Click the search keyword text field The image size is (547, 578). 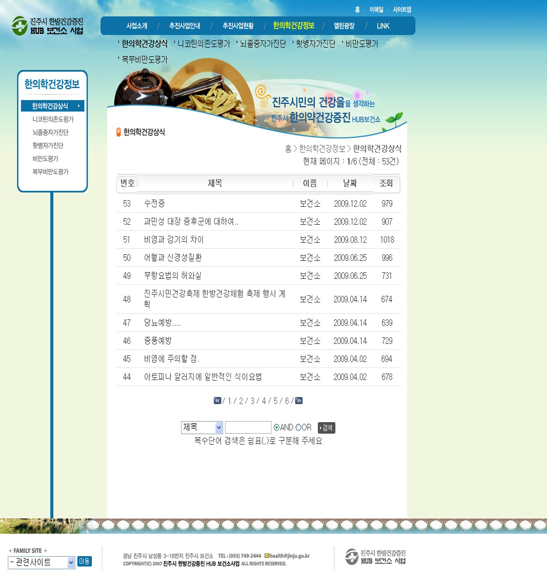(248, 428)
